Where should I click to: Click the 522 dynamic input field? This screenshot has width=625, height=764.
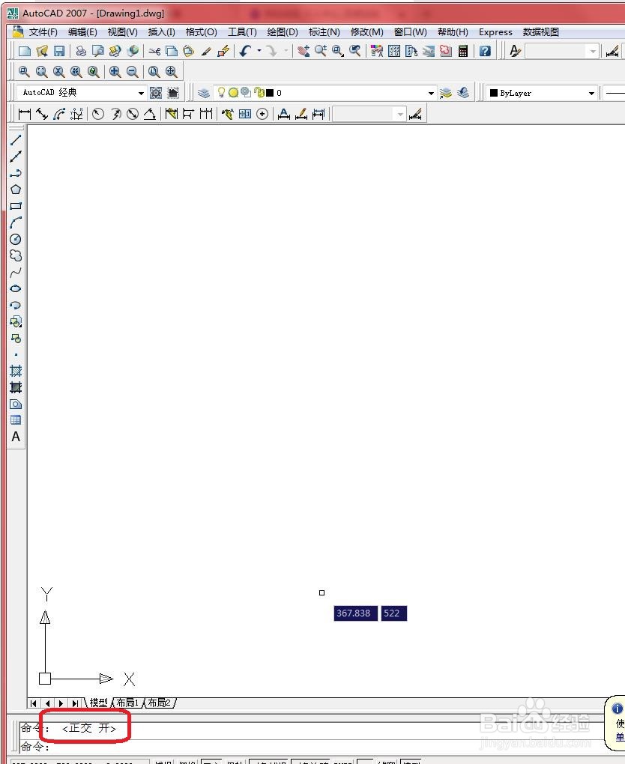coord(393,613)
